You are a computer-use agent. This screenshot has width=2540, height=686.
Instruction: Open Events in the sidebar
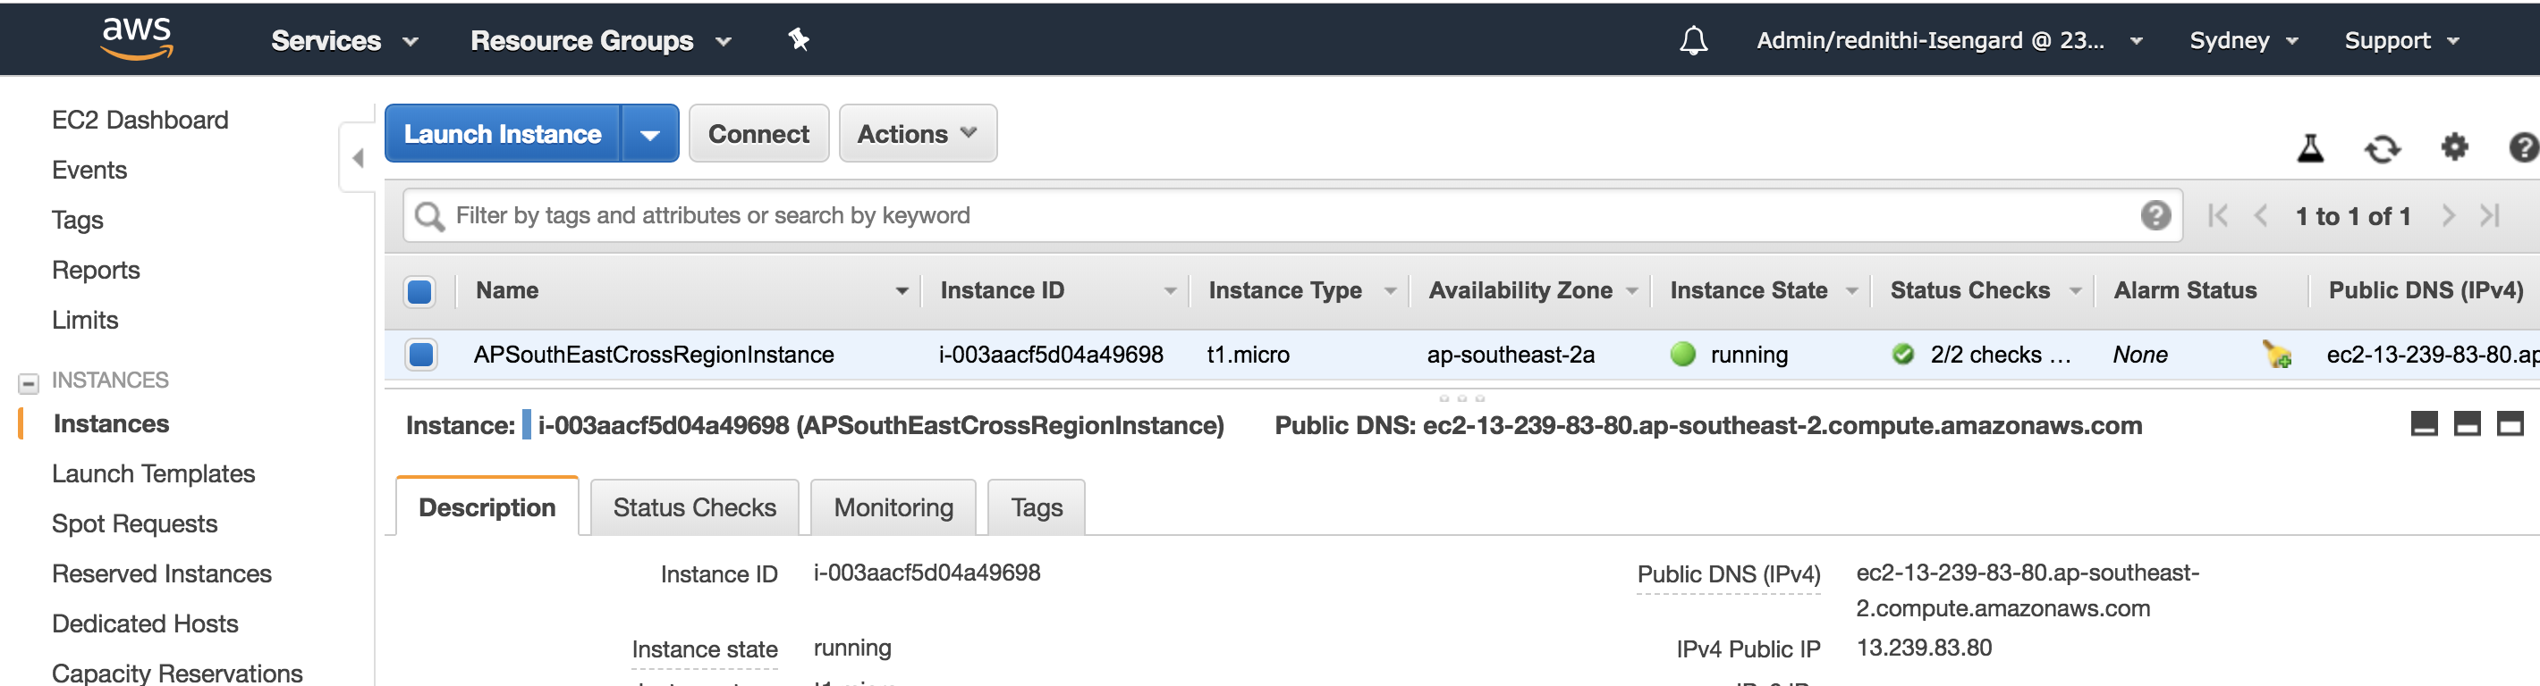[89, 171]
